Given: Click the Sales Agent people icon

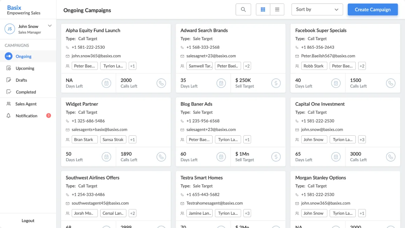Looking at the screenshot, I should [8, 104].
